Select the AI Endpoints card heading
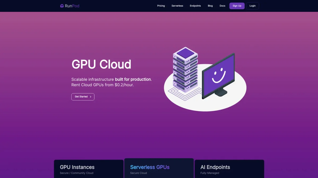The height and width of the screenshot is (178, 318). coord(215,167)
